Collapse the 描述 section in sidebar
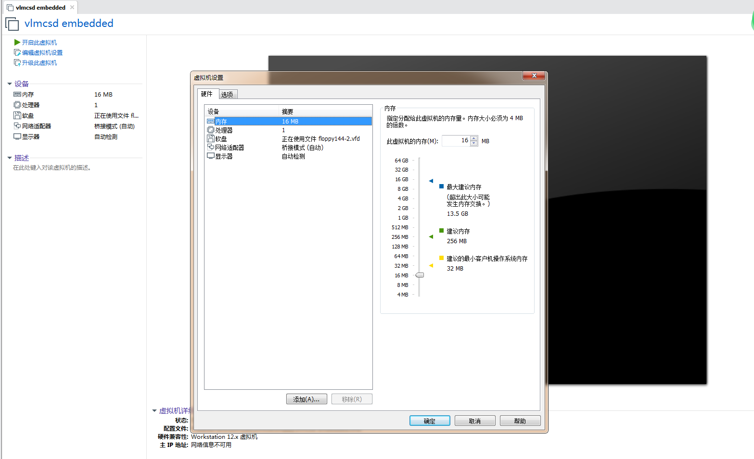 10,158
